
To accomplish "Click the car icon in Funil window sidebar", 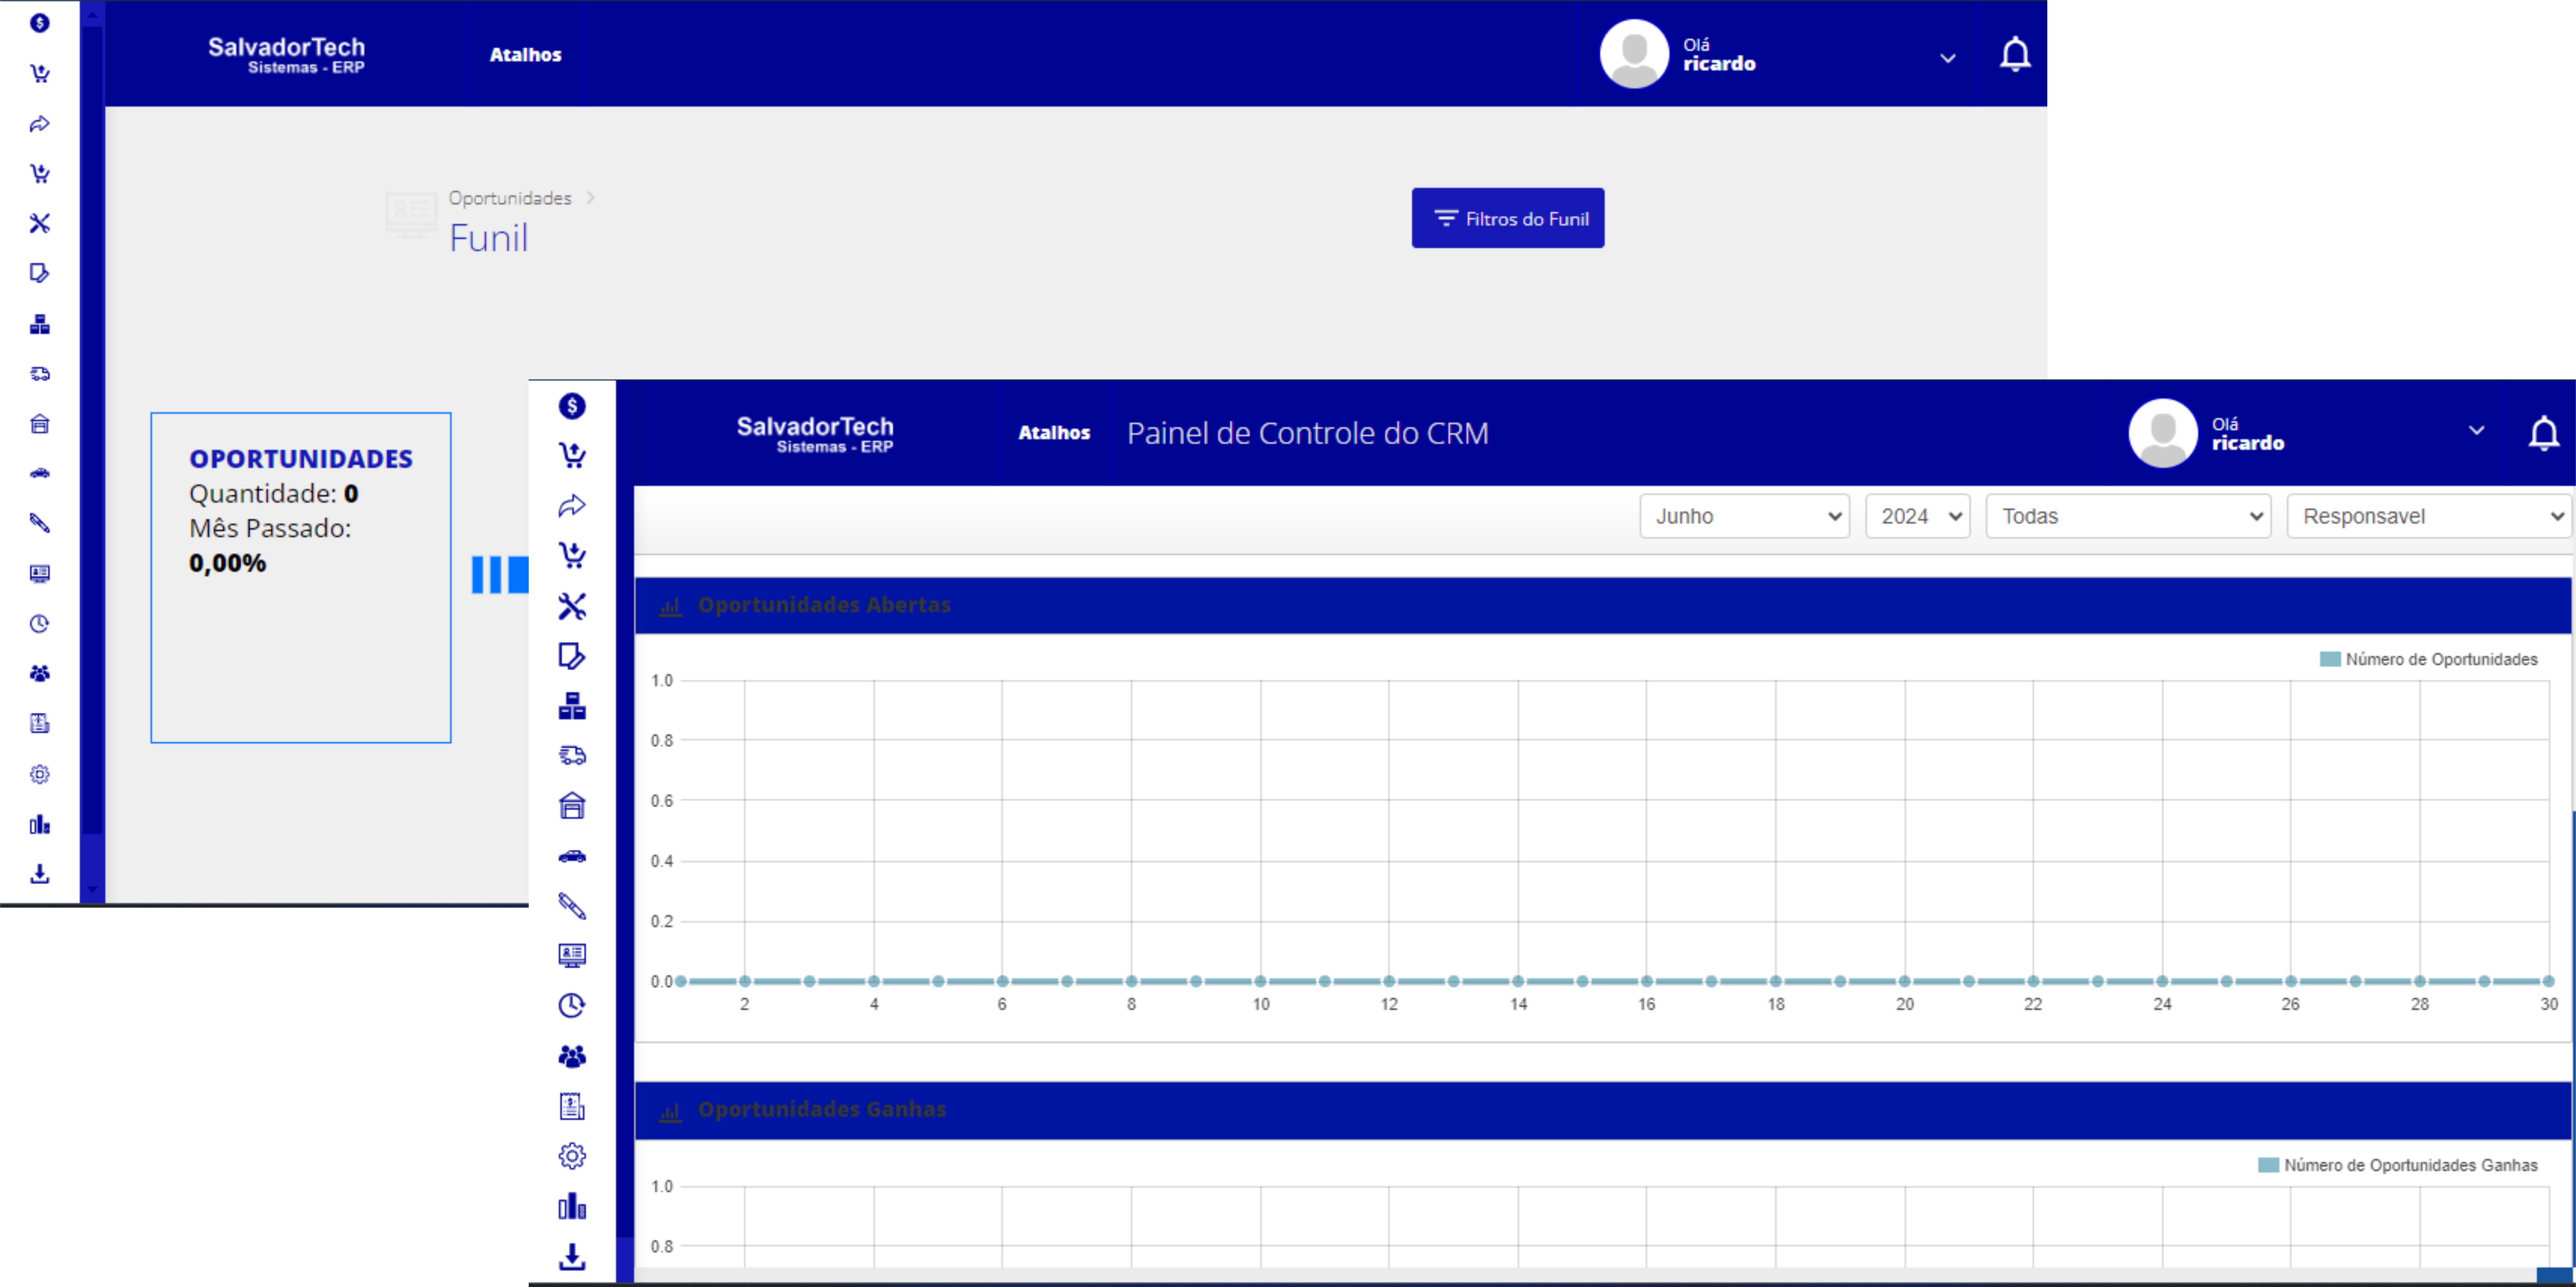I will coord(40,473).
